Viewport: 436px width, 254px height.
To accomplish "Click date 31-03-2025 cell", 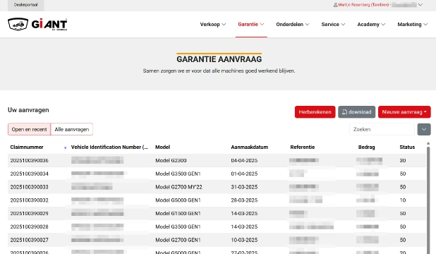I will pos(244,187).
